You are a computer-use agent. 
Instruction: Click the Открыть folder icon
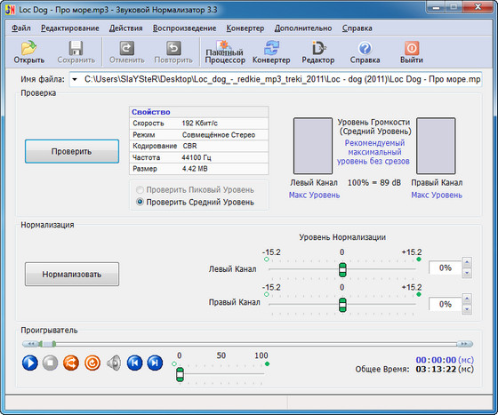pyautogui.click(x=28, y=52)
